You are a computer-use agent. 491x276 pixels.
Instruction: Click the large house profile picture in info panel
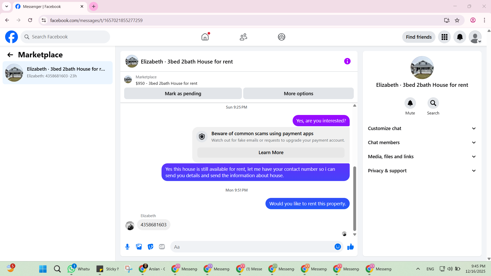[x=422, y=68]
